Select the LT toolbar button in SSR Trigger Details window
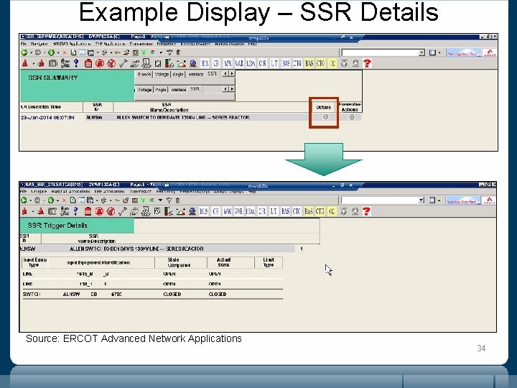Screen dimensions: 517x388 pyautogui.click(x=274, y=211)
